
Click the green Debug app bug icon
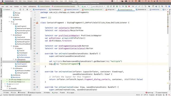[117, 6]
